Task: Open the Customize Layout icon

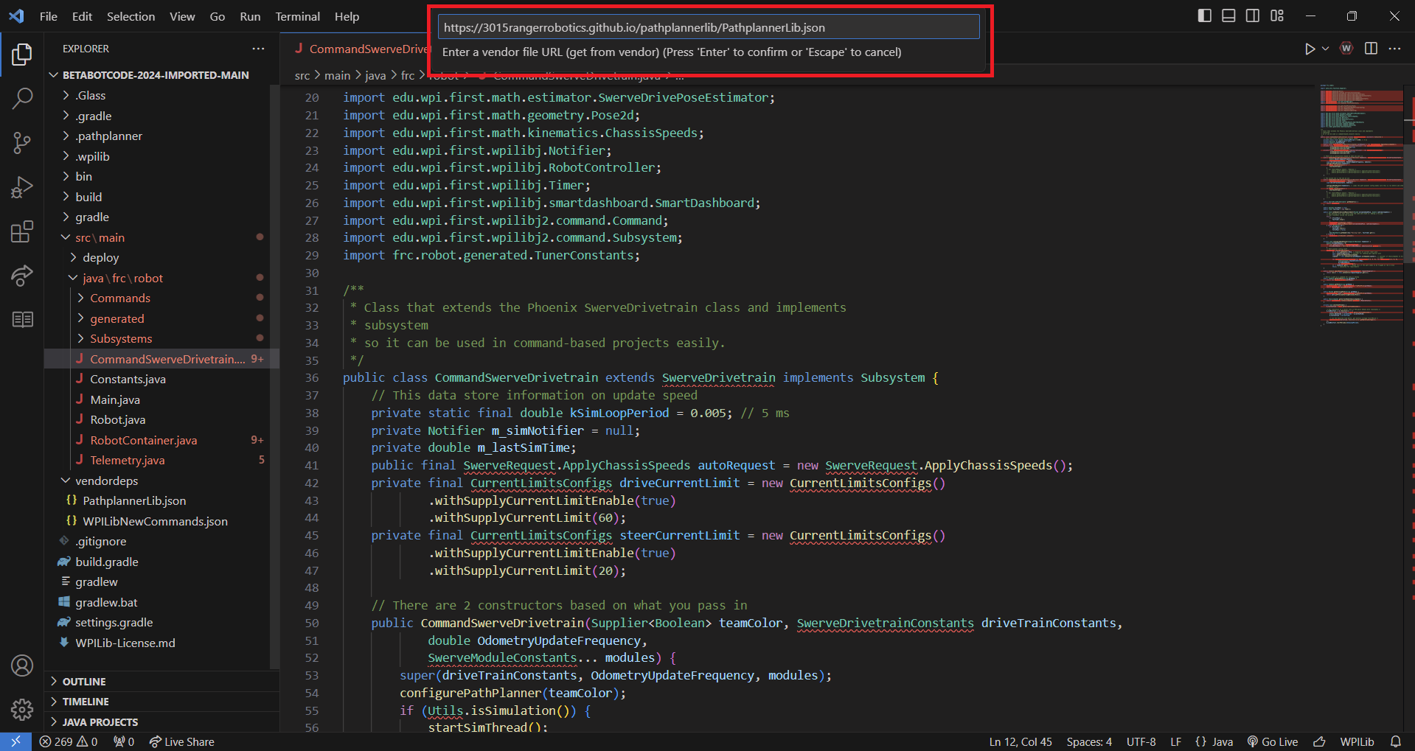Action: 1277,15
